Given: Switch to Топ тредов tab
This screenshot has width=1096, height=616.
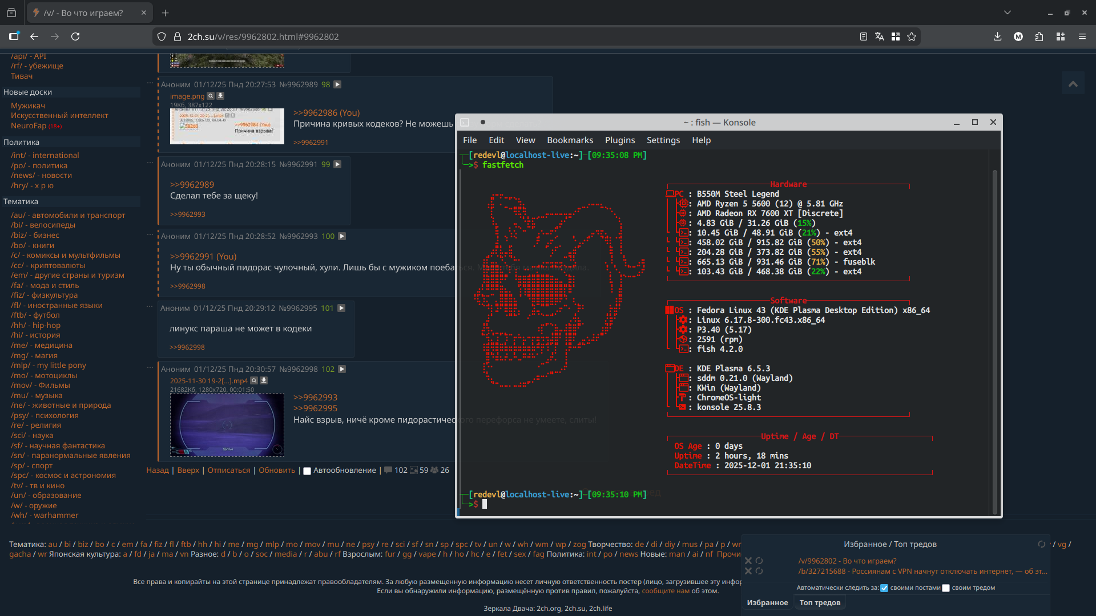Looking at the screenshot, I should point(820,602).
